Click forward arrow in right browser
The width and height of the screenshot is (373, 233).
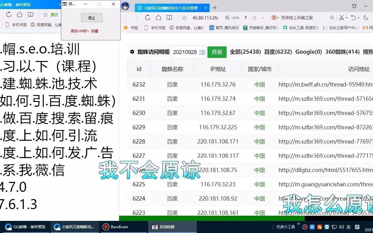137,18
